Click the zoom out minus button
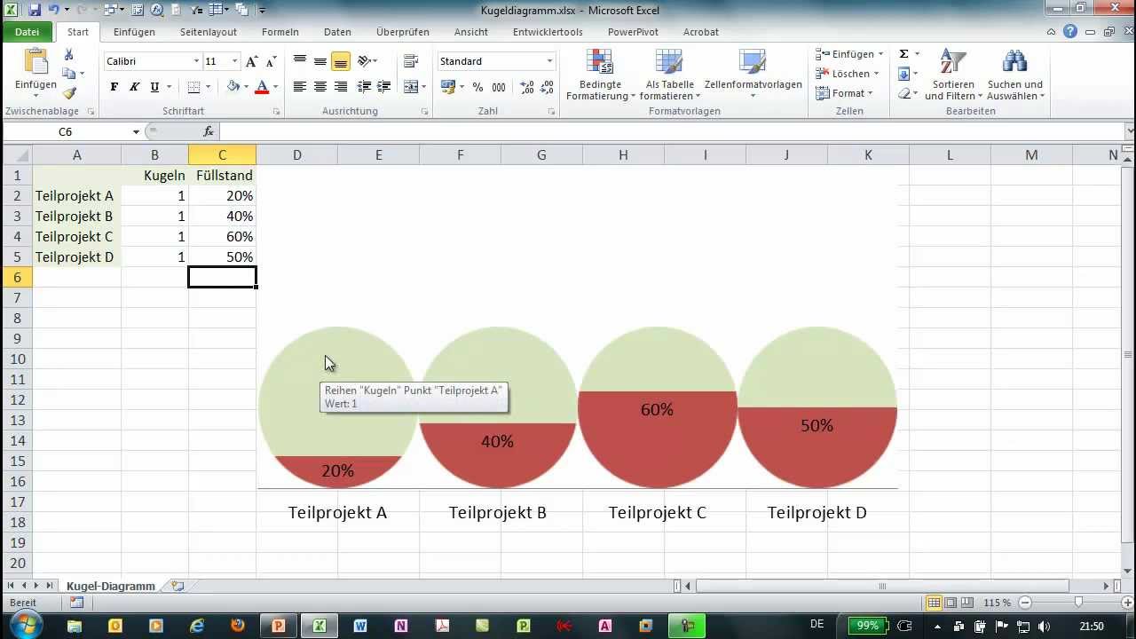 (1024, 603)
